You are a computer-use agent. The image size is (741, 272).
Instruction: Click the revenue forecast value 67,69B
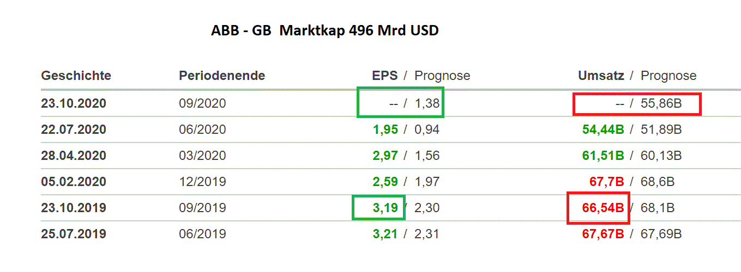[661, 234]
